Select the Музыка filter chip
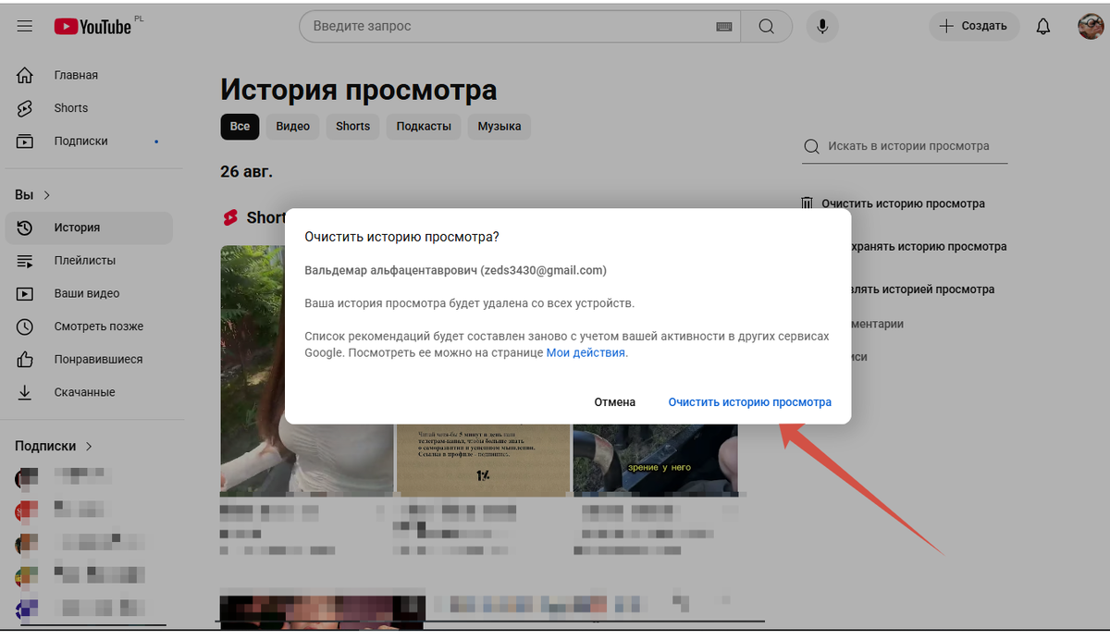 499,127
